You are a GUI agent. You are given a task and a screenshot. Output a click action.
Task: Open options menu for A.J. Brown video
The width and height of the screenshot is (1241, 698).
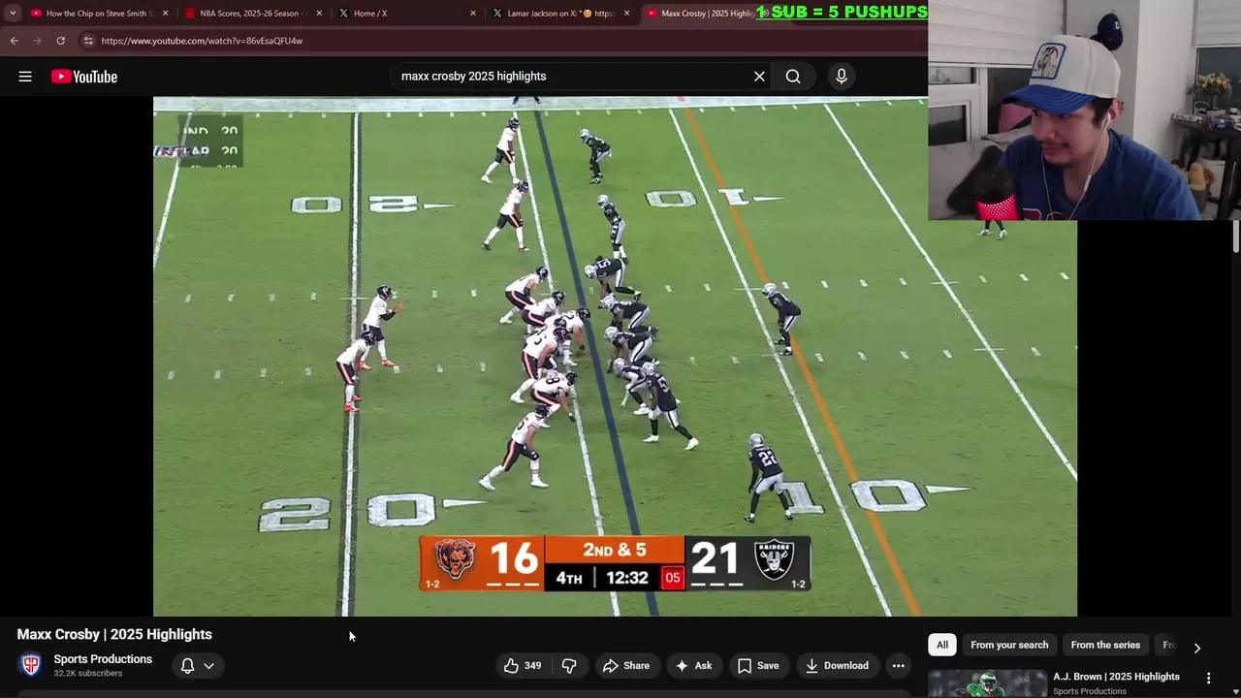point(1209,678)
